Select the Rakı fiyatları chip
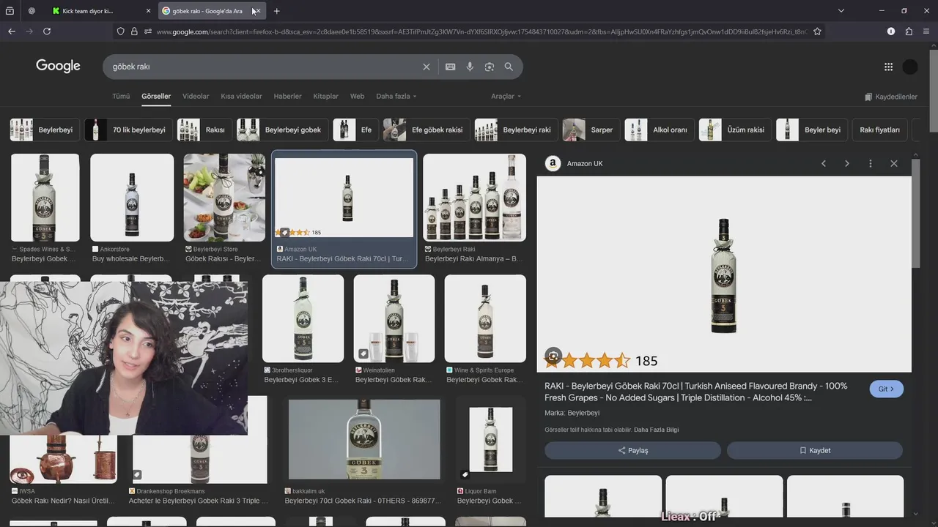 click(879, 130)
